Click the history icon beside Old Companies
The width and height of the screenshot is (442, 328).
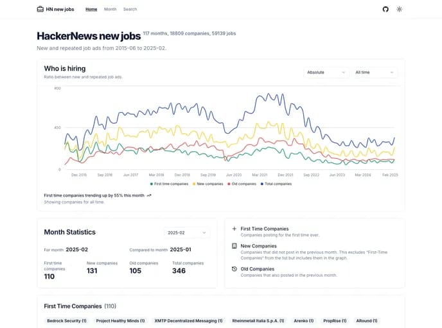pos(234,269)
